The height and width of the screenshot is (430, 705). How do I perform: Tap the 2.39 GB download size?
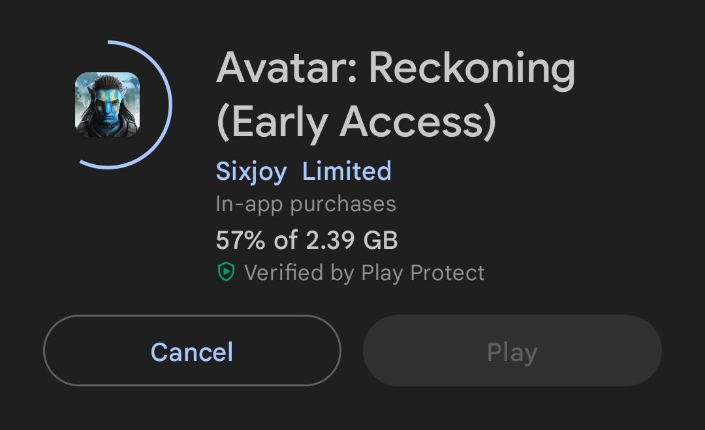(351, 240)
